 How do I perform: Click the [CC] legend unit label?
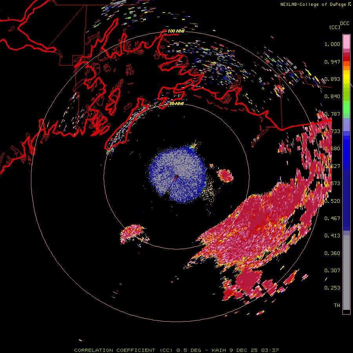(x=335, y=27)
